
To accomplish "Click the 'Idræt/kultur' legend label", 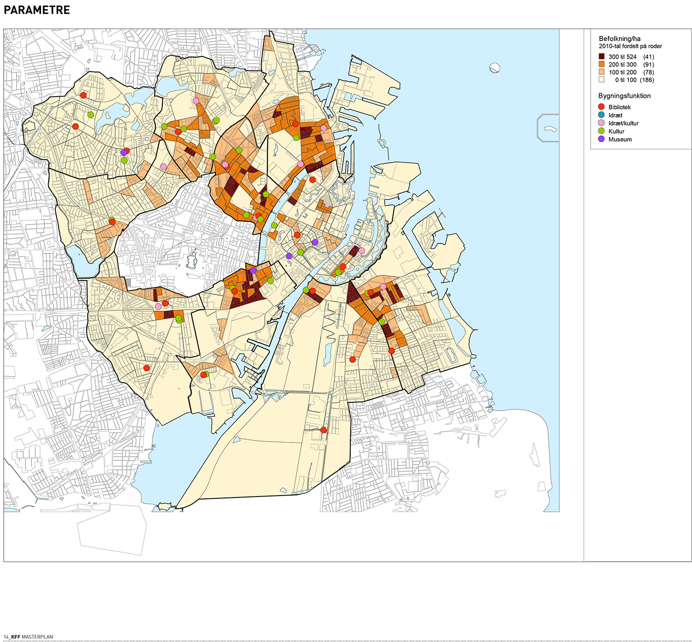I will (x=624, y=123).
